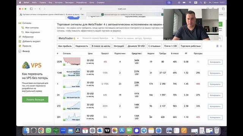Open the Trash in the Dock
The height and width of the screenshot is (136, 243).
tap(217, 131)
